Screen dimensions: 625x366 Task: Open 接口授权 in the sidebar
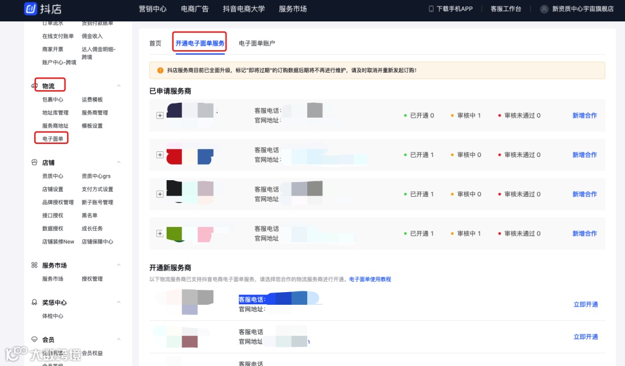point(53,215)
